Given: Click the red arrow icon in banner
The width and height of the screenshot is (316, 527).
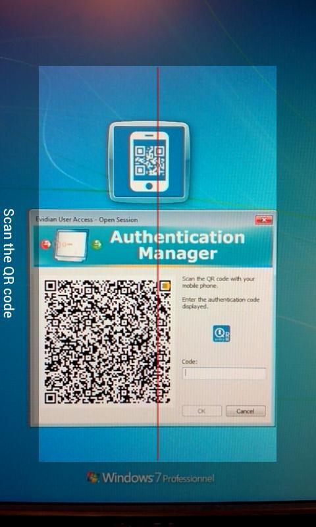Looking at the screenshot, I should coord(45,244).
